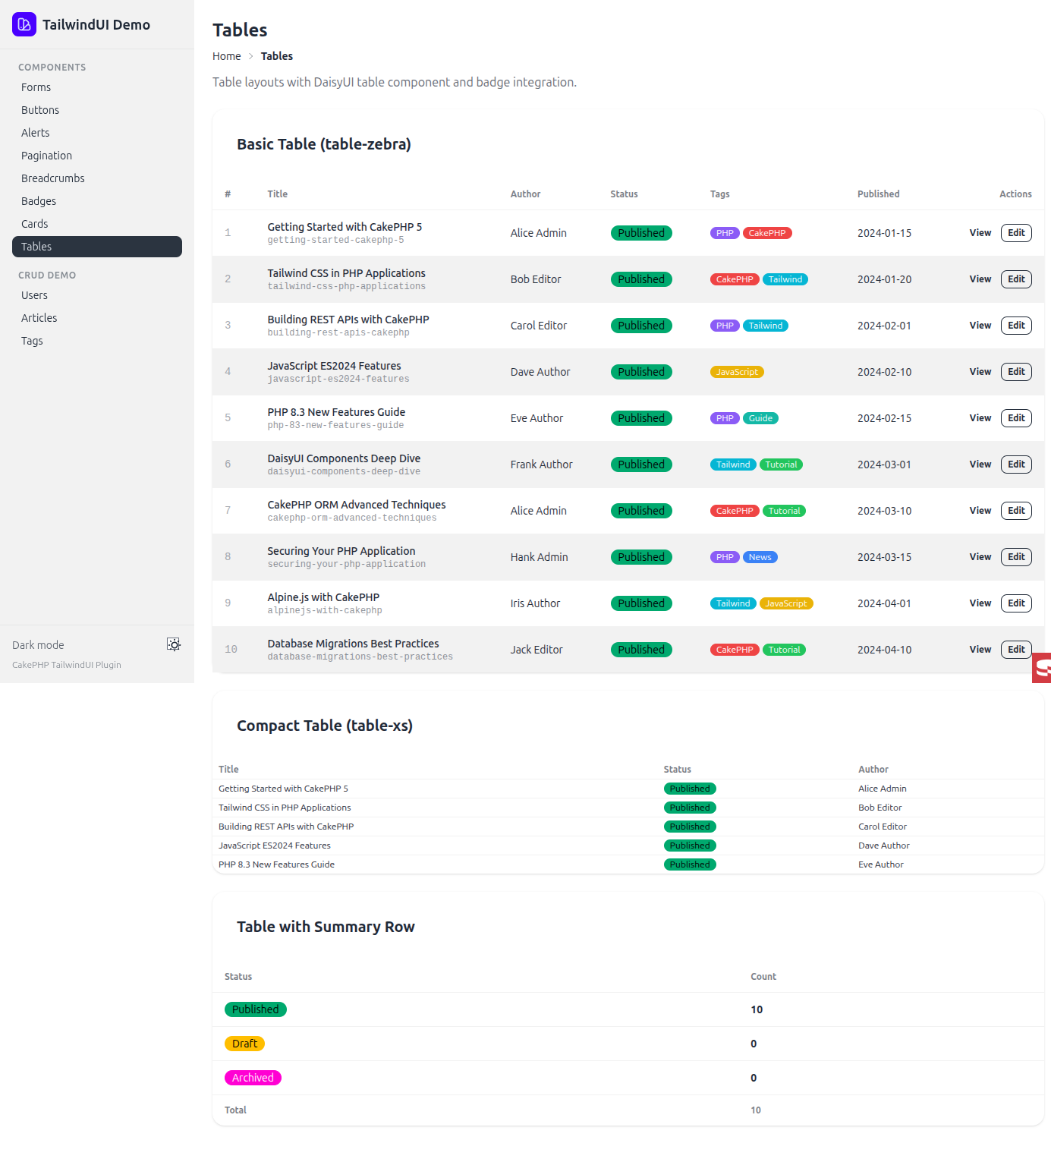The image size is (1051, 1162).
Task: Go to Buttons in the sidebar
Action: tap(97, 110)
